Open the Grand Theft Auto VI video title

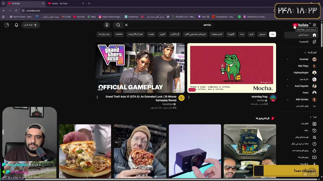(x=141, y=98)
